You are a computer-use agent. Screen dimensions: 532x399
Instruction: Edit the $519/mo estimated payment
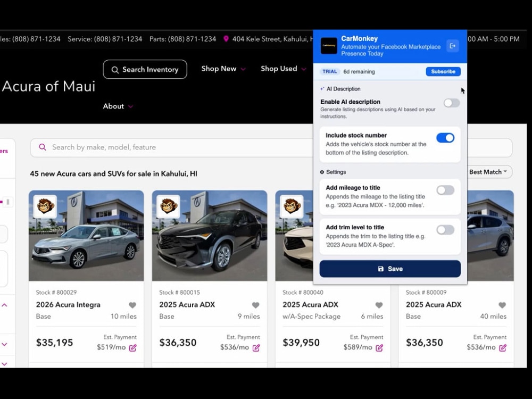click(132, 348)
